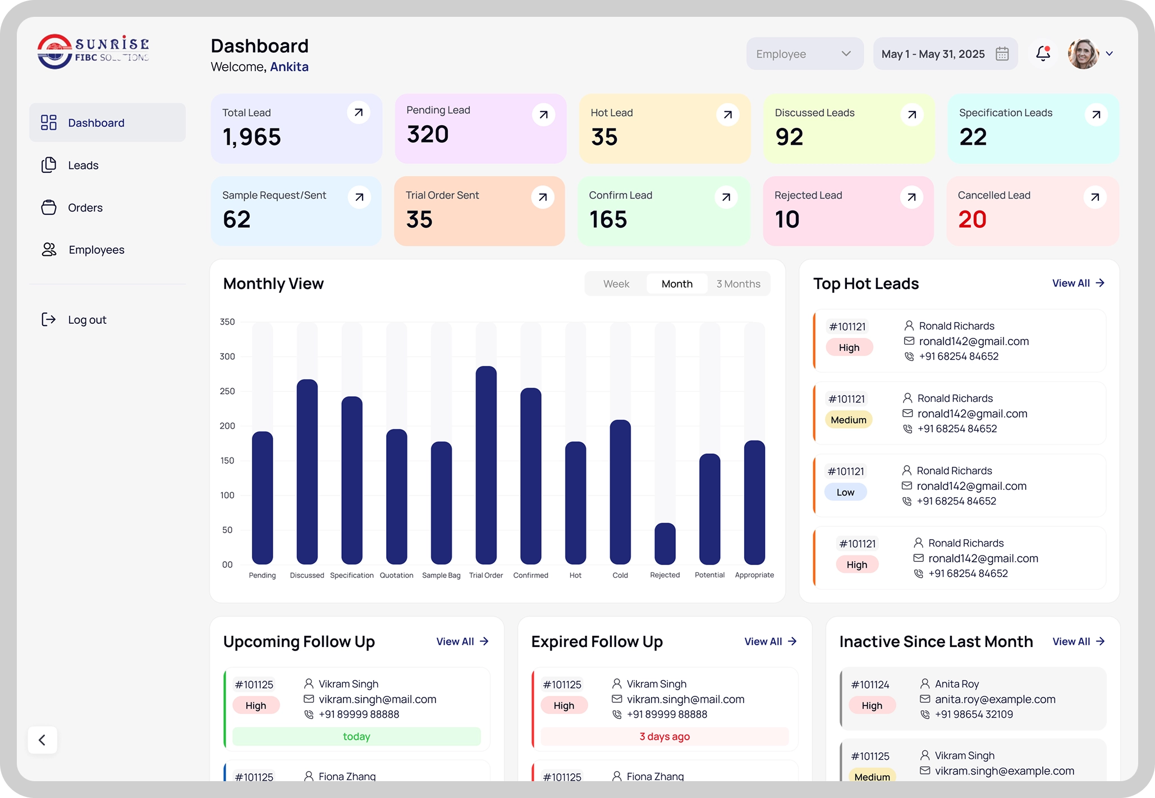Open the Hot Lead card arrow icon
Image resolution: width=1155 pixels, height=798 pixels.
[x=727, y=115]
